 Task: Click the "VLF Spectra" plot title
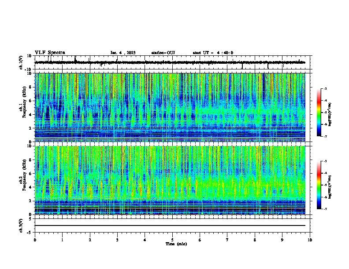(x=50, y=53)
